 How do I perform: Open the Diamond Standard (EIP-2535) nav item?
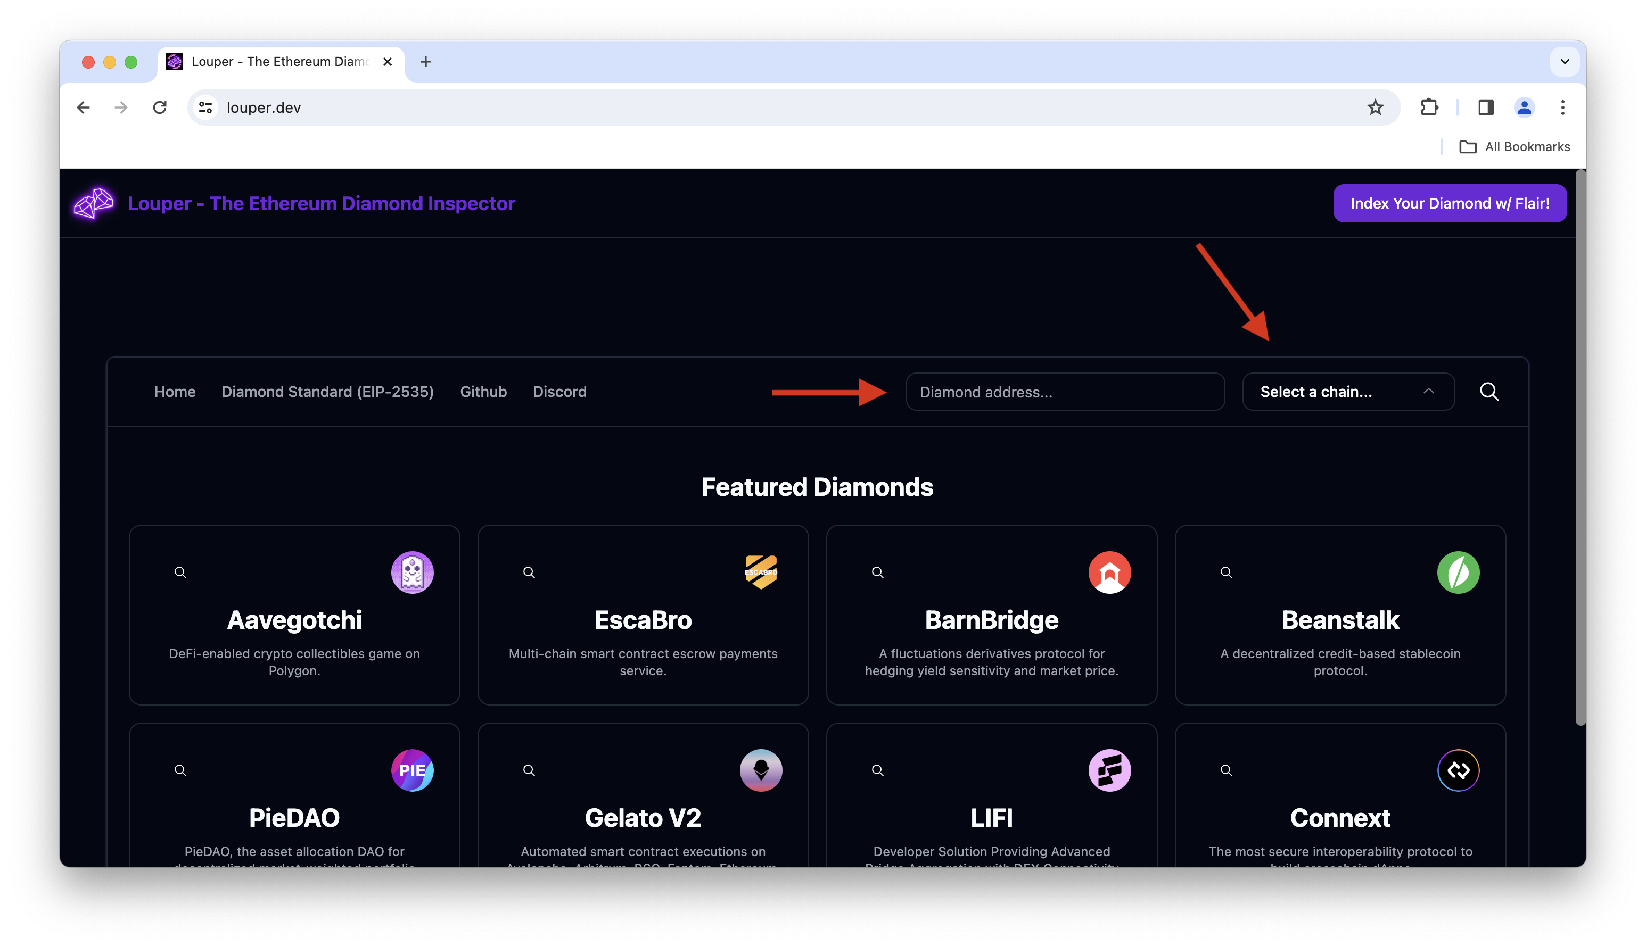pyautogui.click(x=327, y=392)
